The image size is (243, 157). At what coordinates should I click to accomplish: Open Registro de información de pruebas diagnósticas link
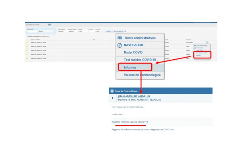tap(143, 130)
